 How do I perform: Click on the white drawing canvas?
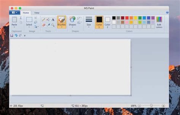[70, 67]
